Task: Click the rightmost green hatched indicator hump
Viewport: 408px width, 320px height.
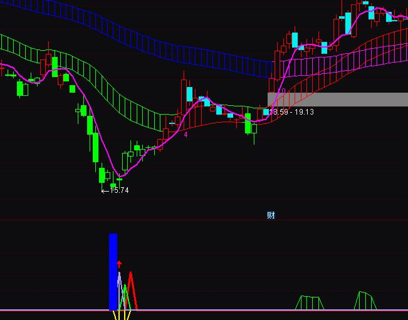Action: [365, 301]
